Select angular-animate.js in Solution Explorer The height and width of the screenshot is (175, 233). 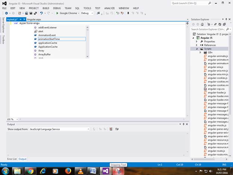coord(218,56)
